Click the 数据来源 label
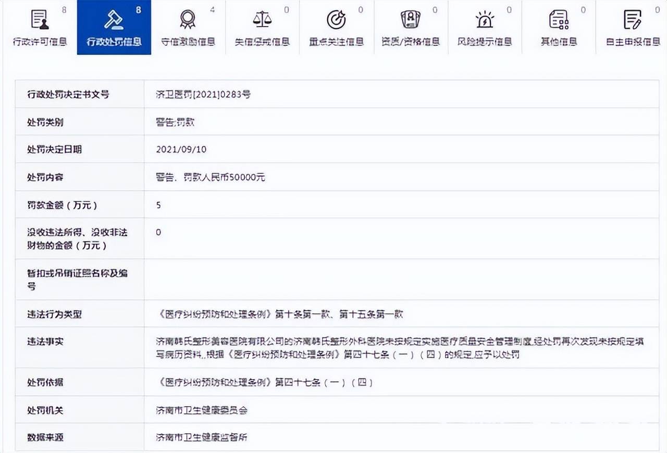 45,437
